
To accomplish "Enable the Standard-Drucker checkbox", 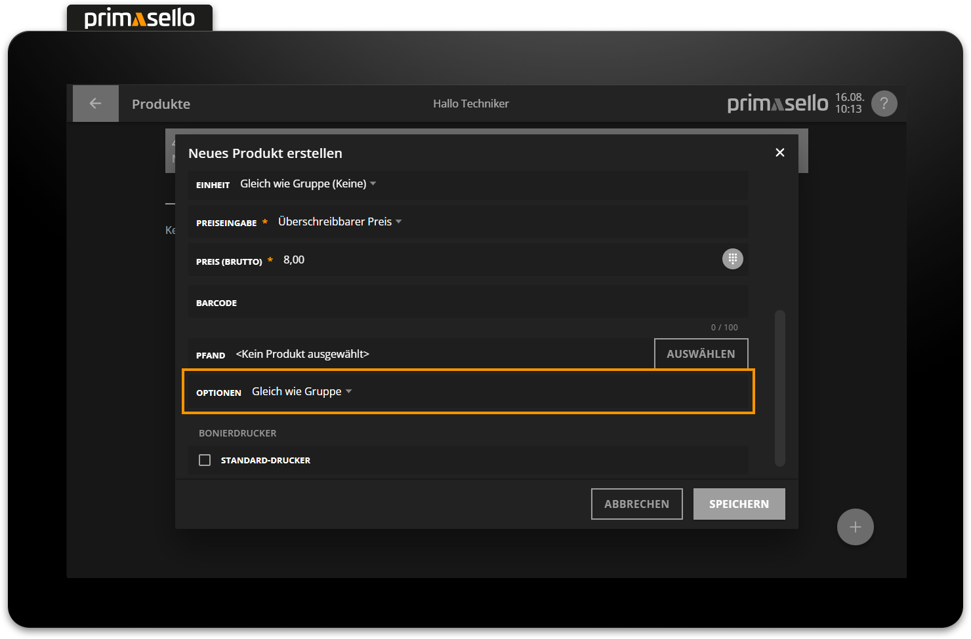I will coord(205,459).
